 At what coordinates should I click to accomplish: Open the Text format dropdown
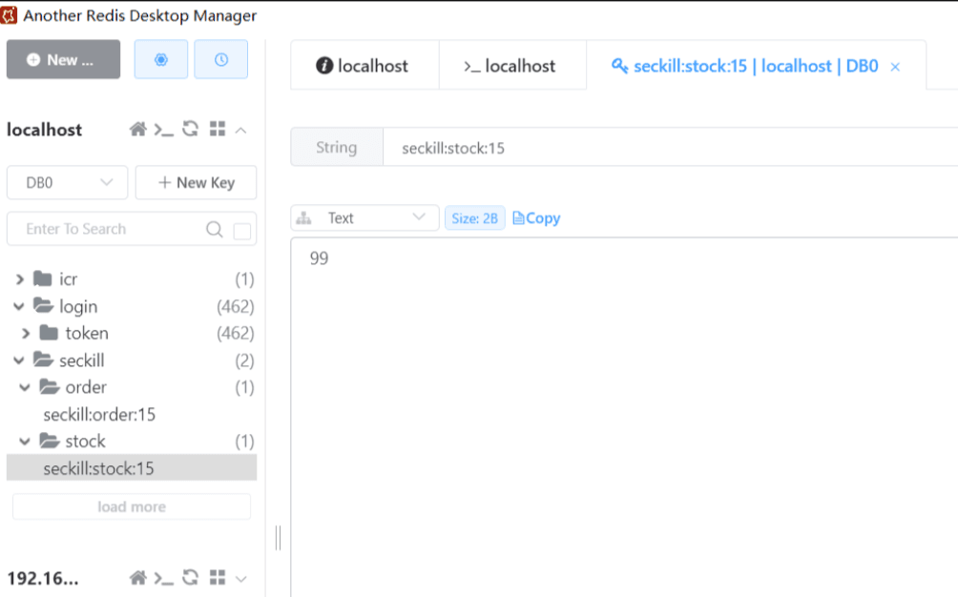pos(364,217)
